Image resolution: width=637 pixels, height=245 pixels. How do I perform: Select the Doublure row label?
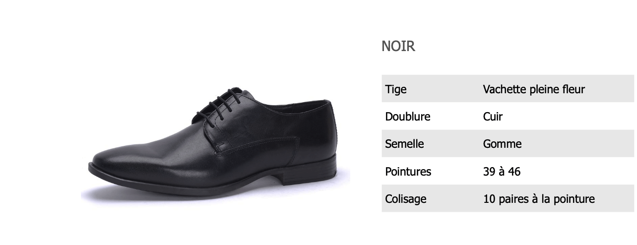pos(407,117)
